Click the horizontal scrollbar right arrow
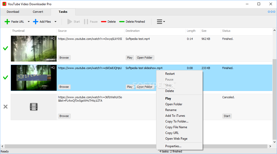The height and width of the screenshot is (154, 277). pos(270,146)
